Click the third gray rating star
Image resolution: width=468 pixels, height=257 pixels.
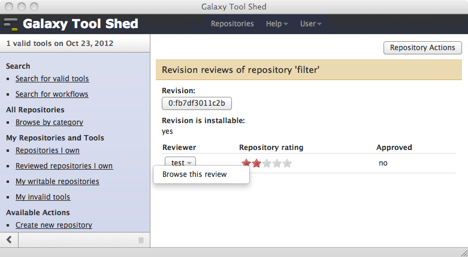click(x=267, y=163)
